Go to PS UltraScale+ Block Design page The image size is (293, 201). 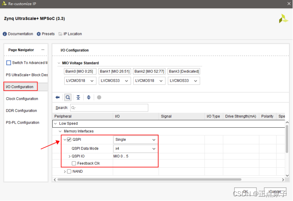(27, 75)
